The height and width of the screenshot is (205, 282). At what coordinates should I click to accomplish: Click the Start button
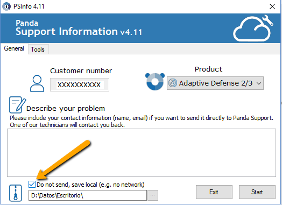click(x=257, y=192)
